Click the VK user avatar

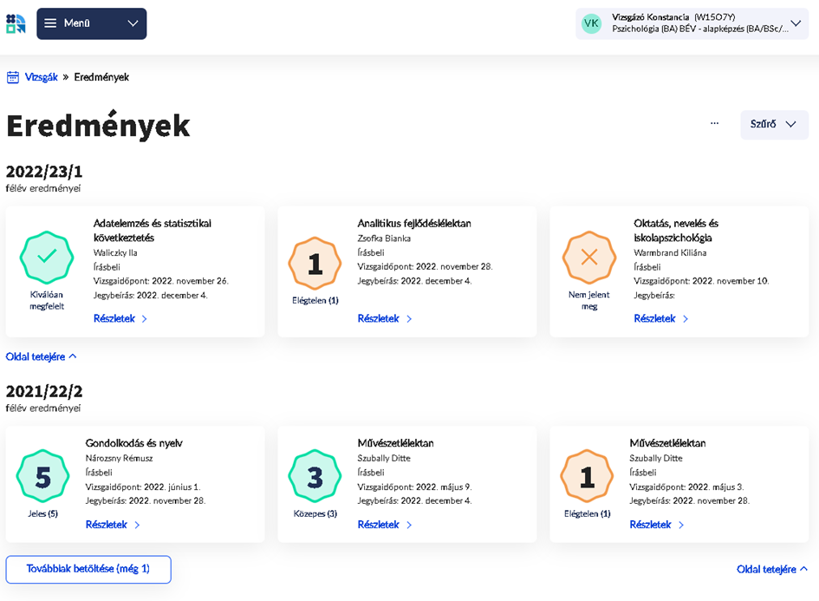pos(591,23)
